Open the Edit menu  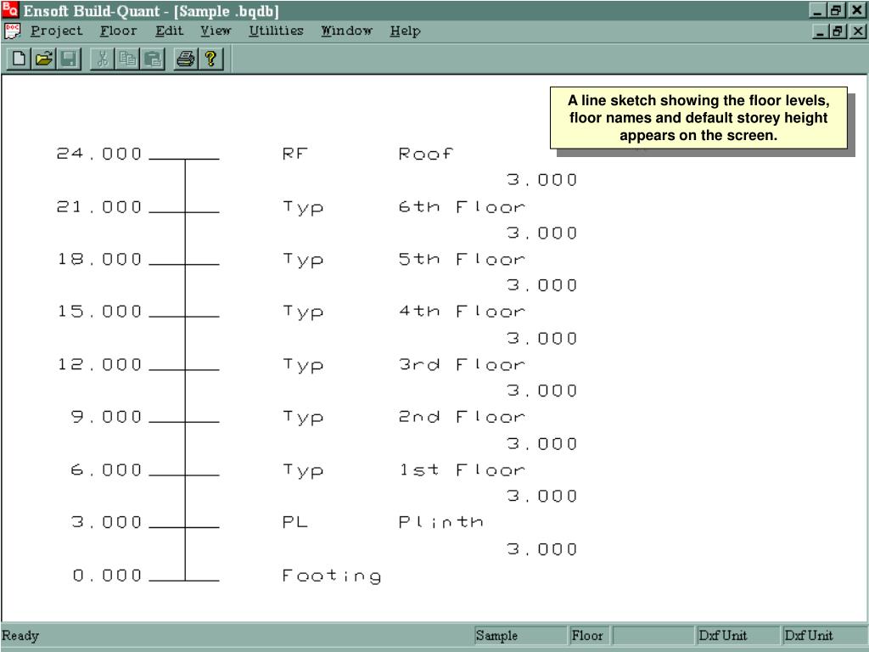tap(169, 31)
